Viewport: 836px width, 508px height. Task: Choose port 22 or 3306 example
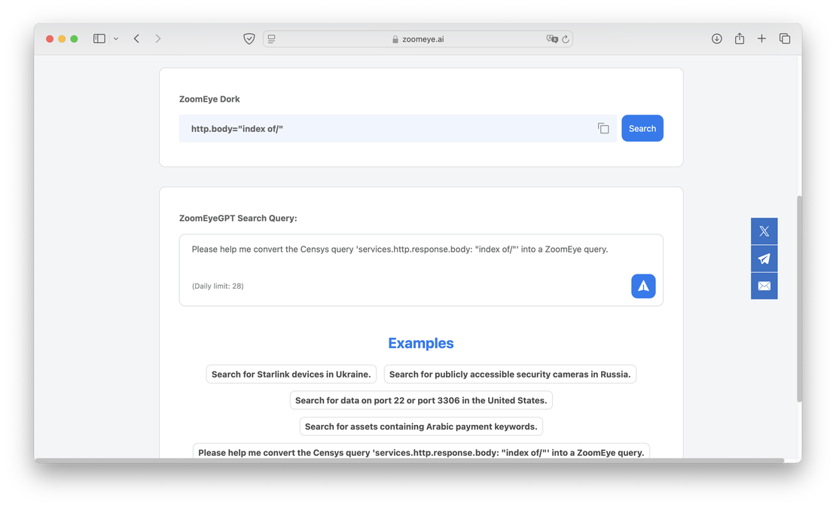point(420,400)
